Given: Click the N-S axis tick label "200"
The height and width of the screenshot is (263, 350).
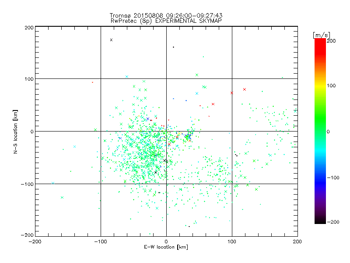Looking at the screenshot, I should (29, 28).
